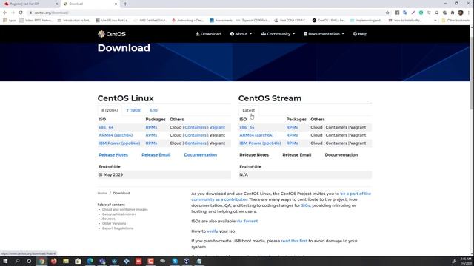Open the SIGs link in the paragraph
This screenshot has width=474, height=266.
click(305, 205)
